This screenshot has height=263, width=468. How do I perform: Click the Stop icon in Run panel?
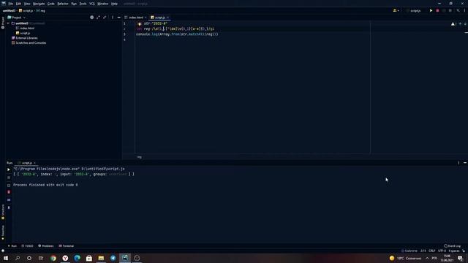pos(9,178)
